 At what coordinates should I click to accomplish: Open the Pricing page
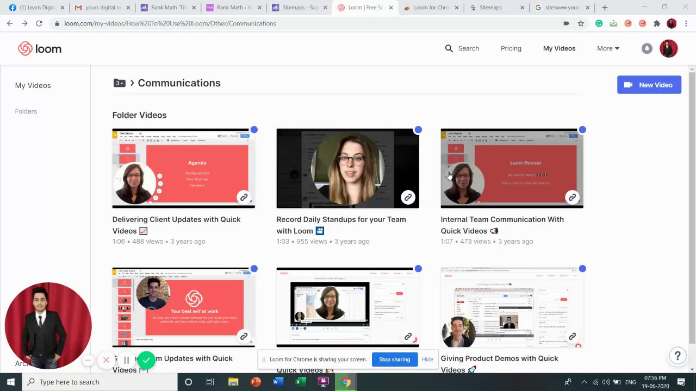point(511,48)
